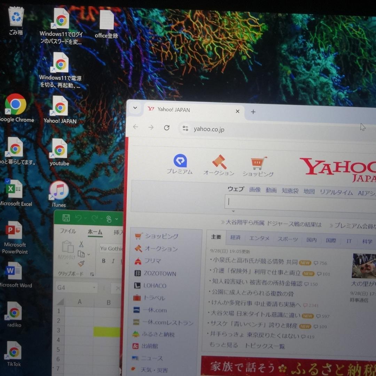376x376 pixels.
Task: Open the Yu Gothic font dropdown
Action: point(111,248)
